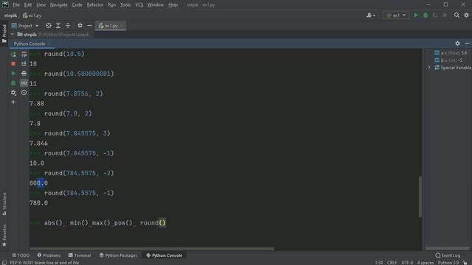Click the Expand All icon in Project toolbar
This screenshot has height=265, width=472.
[x=58, y=26]
